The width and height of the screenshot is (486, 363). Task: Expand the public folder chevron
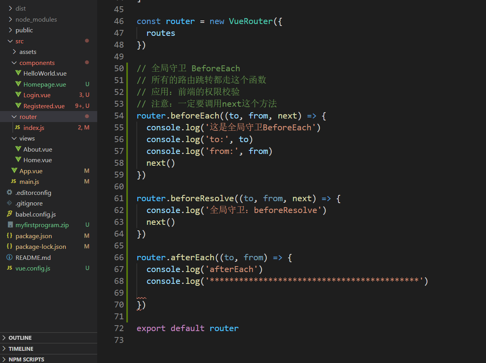(10, 30)
